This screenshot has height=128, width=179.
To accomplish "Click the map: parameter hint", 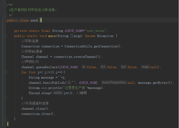I will (x=145, y=67).
